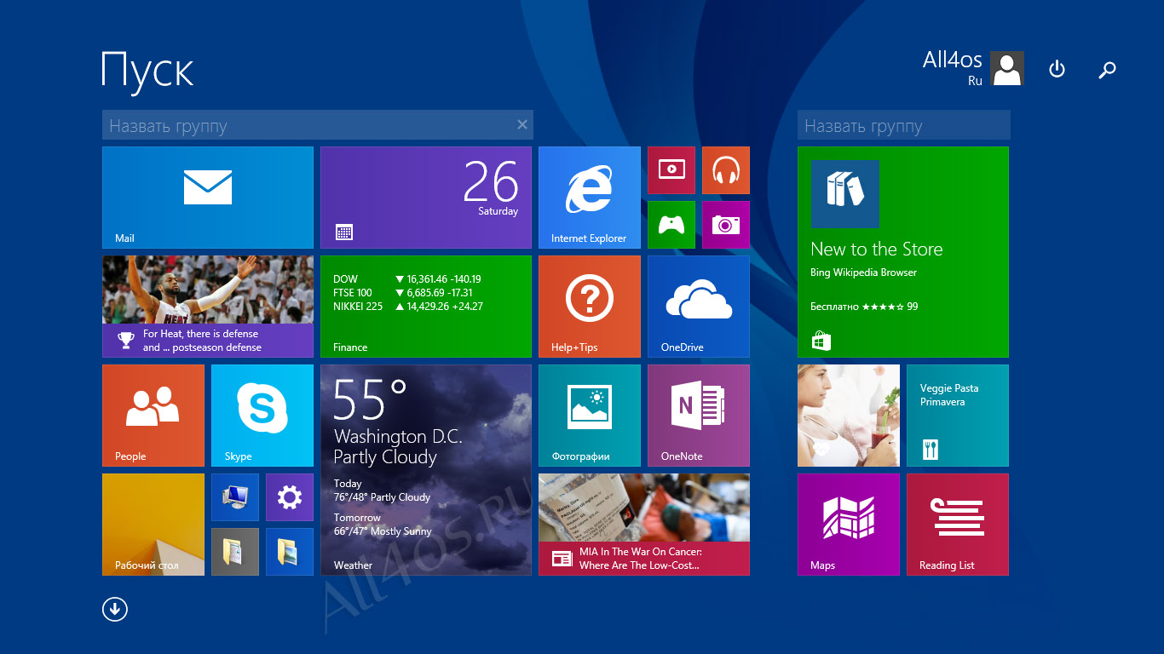The width and height of the screenshot is (1164, 654).
Task: Open search with the magnifier icon
Action: click(x=1107, y=70)
